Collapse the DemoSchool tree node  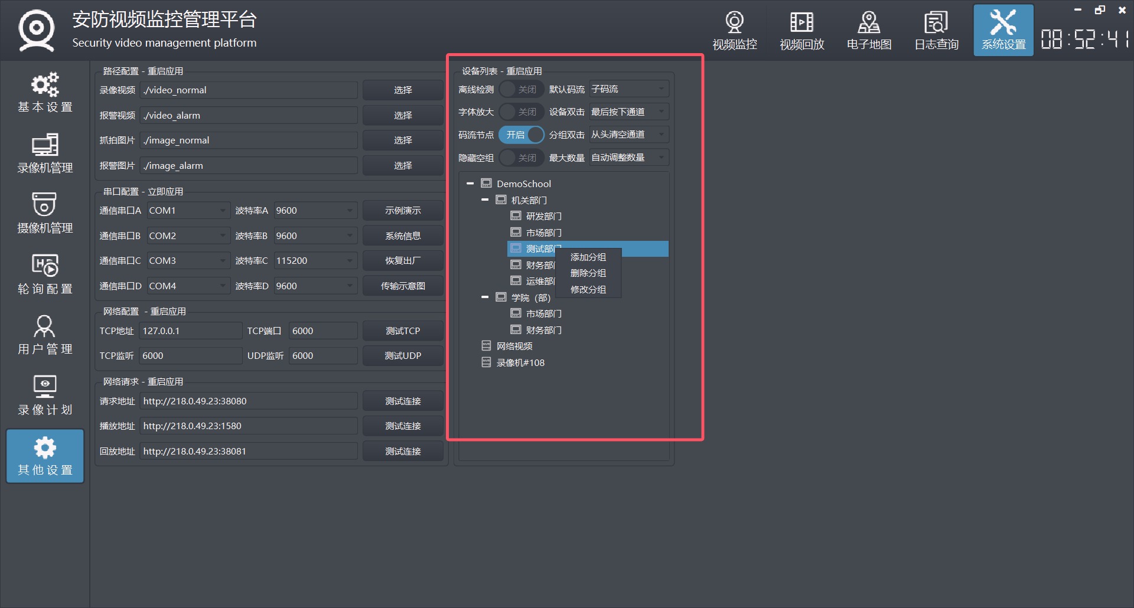[x=470, y=183]
